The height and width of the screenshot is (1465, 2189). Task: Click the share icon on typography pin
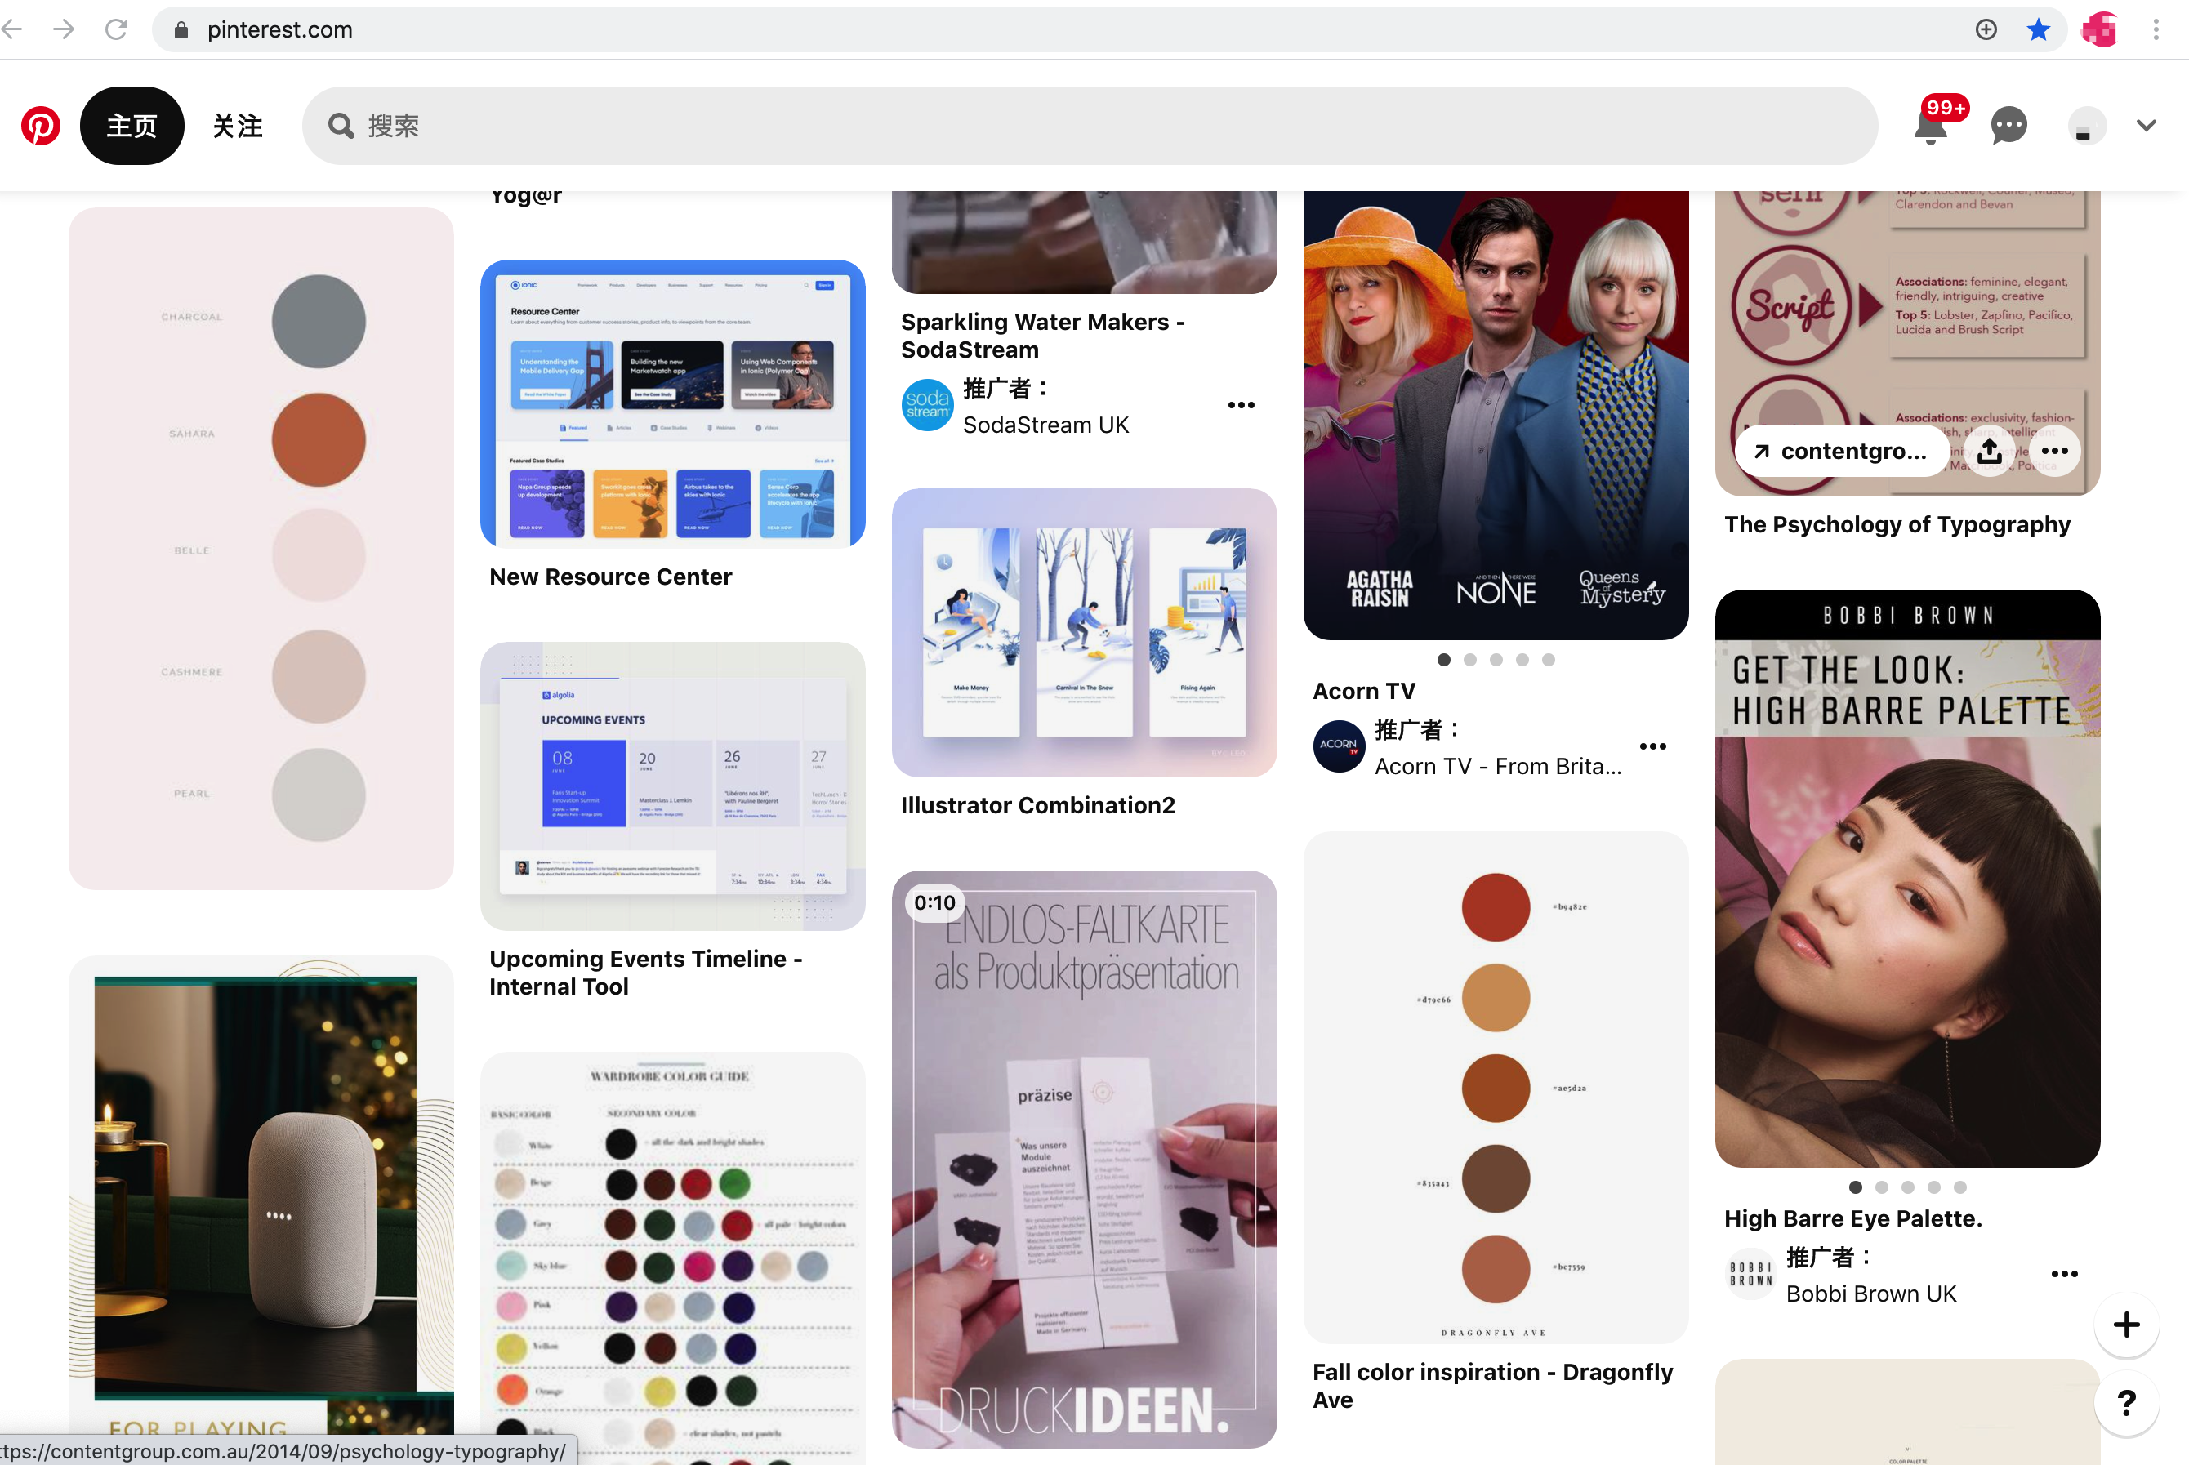tap(1990, 452)
